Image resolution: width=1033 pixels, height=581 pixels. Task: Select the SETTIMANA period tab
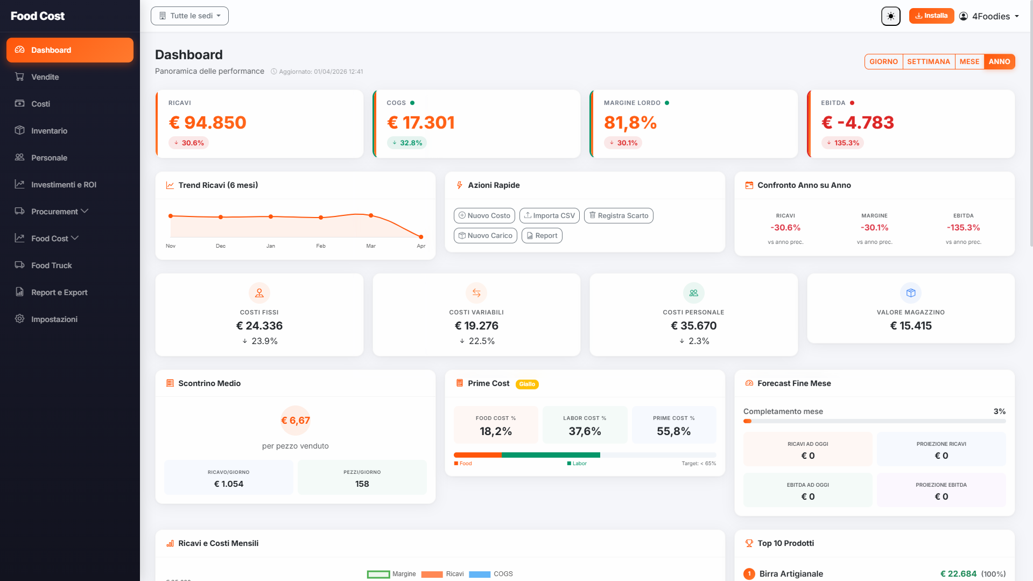(x=928, y=62)
